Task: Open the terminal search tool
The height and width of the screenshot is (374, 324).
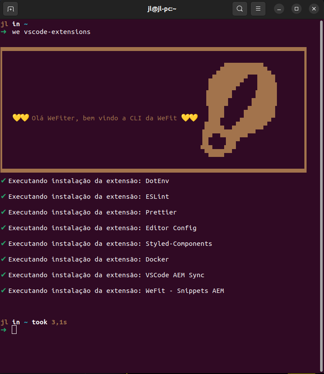Action: click(240, 9)
